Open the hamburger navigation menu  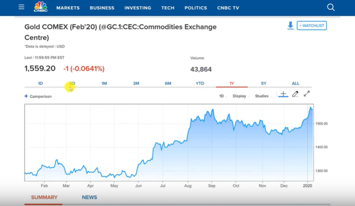tap(21, 8)
